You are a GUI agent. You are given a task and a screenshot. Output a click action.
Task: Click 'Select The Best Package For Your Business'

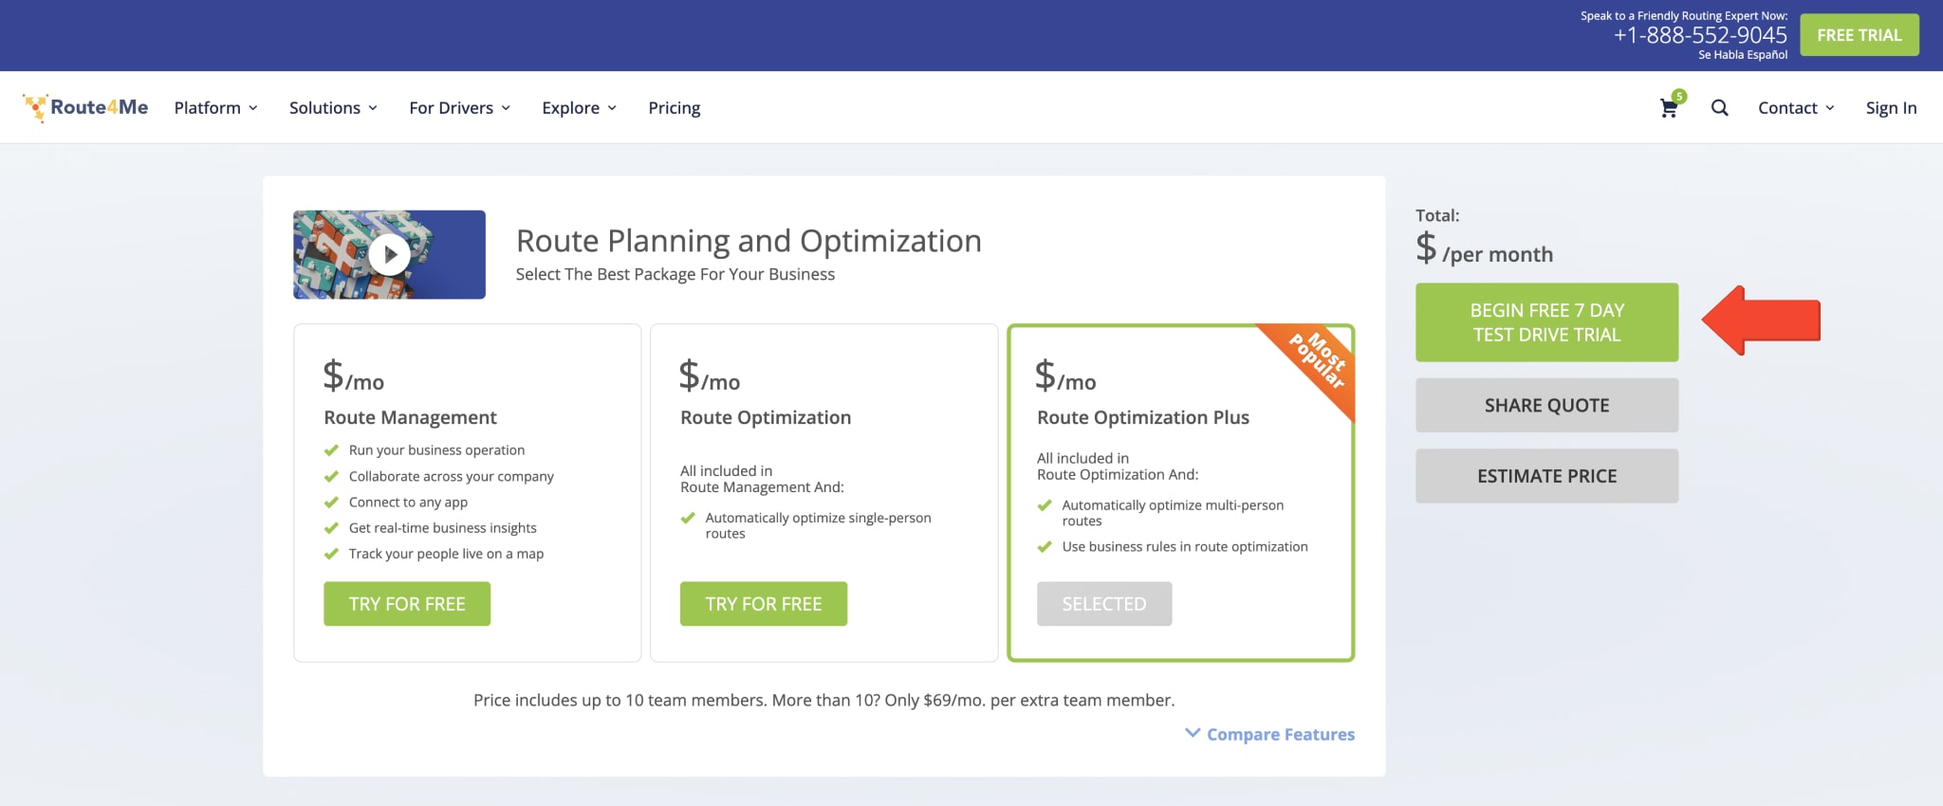coord(675,274)
